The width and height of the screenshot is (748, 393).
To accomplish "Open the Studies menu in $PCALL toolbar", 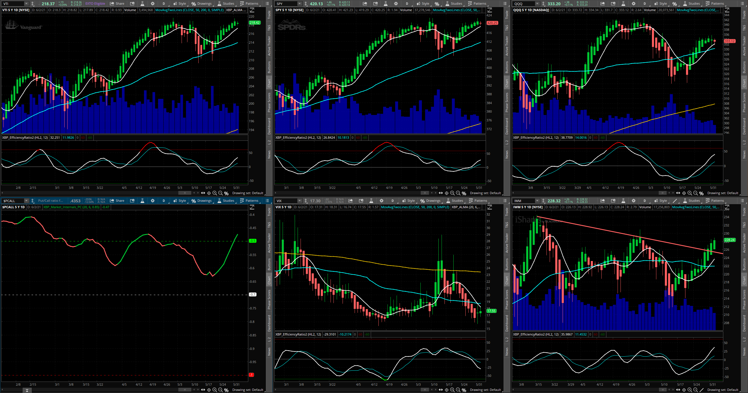I will [x=226, y=201].
